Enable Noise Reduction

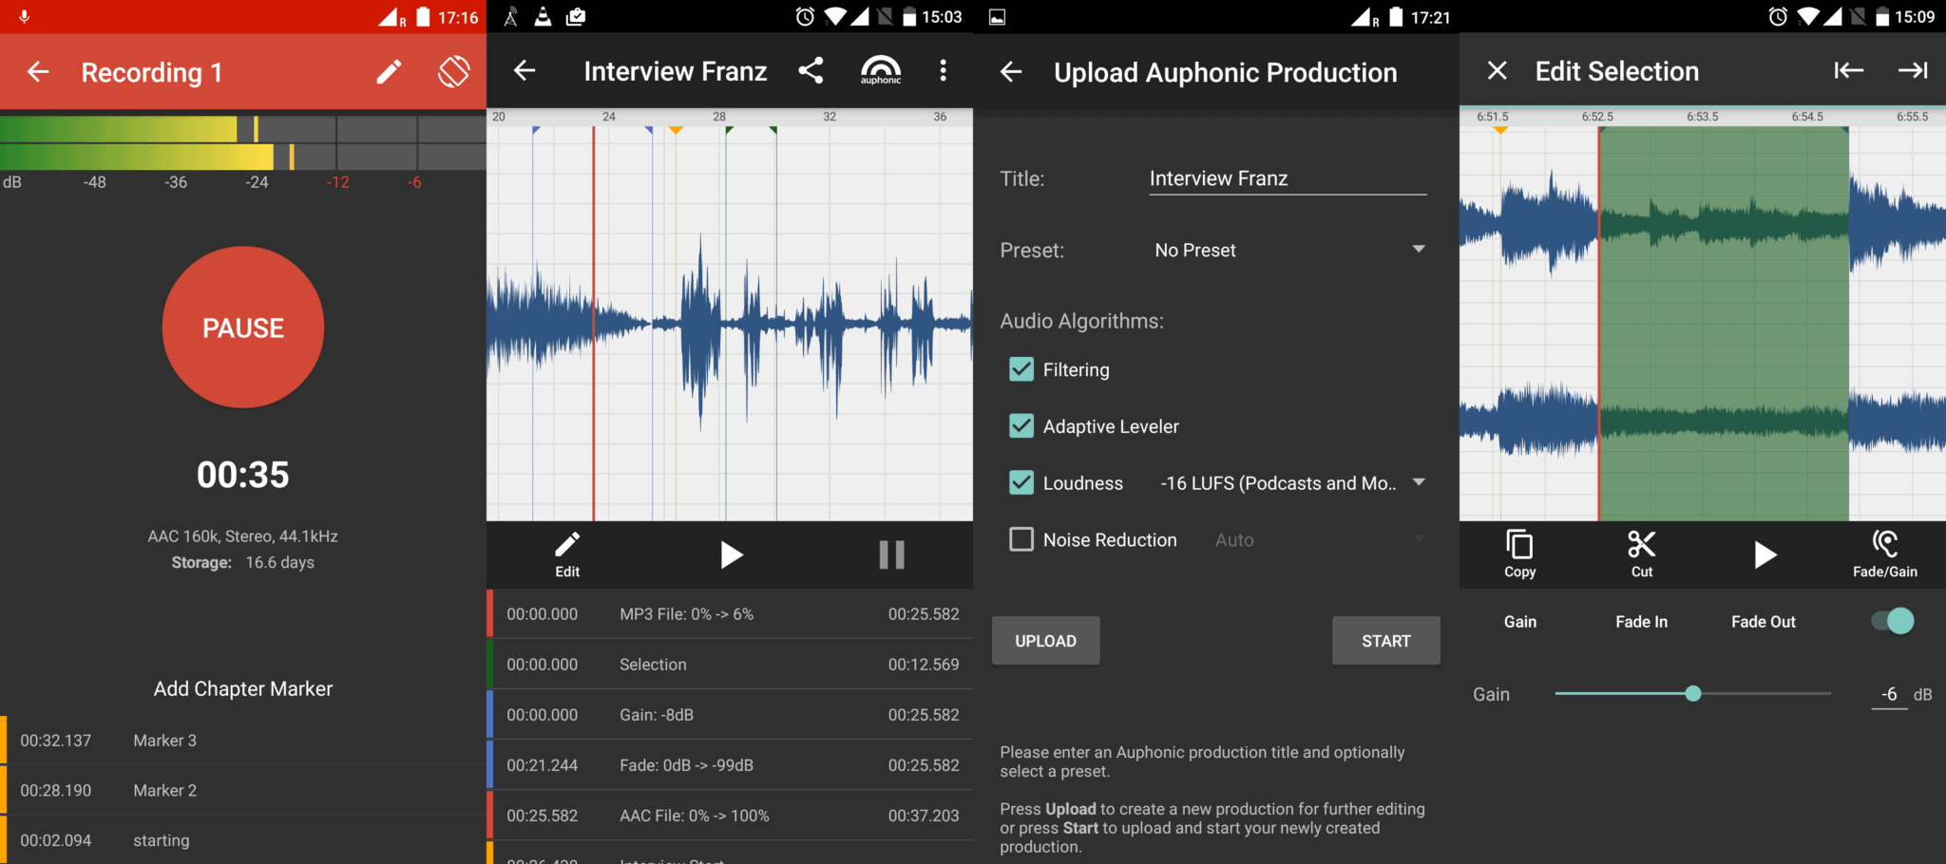pos(1021,538)
